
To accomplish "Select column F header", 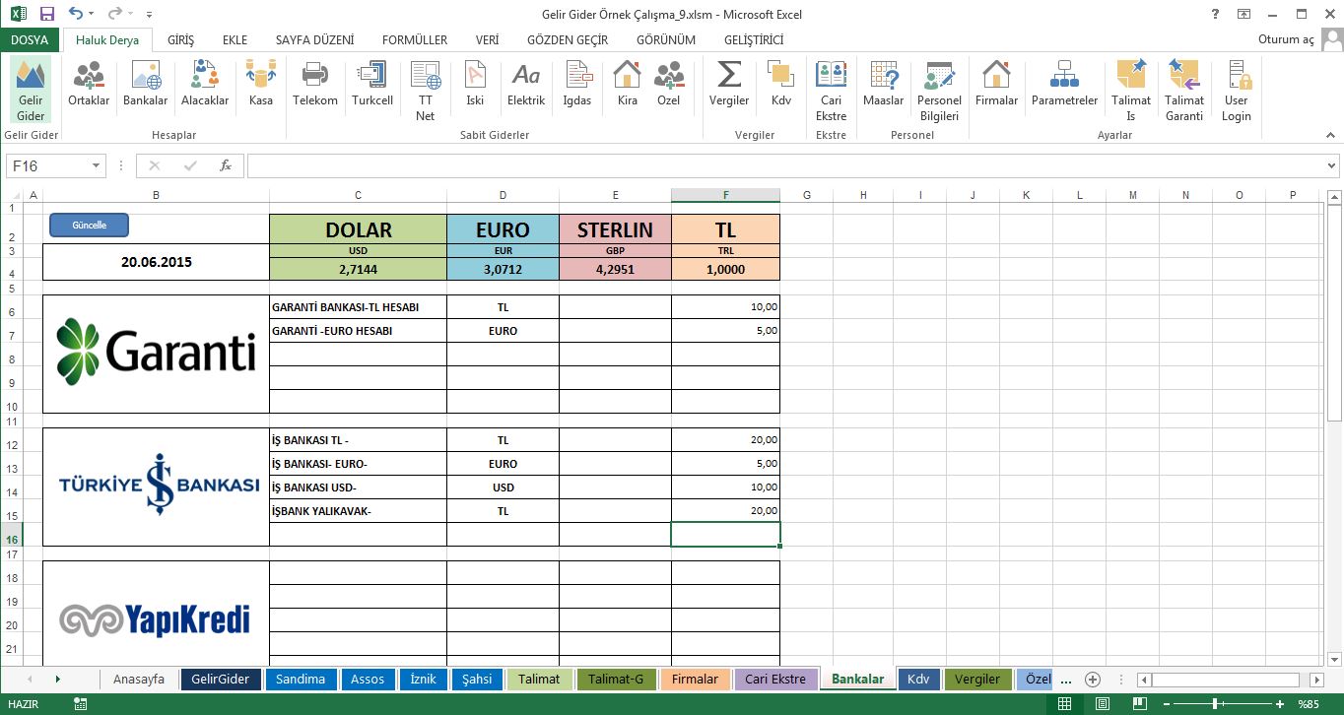I will [726, 195].
